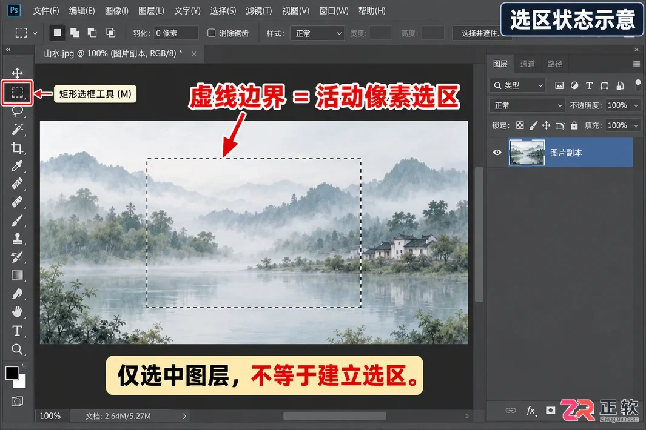The height and width of the screenshot is (430, 646).
Task: Click the Add to selection icon
Action: [x=75, y=33]
